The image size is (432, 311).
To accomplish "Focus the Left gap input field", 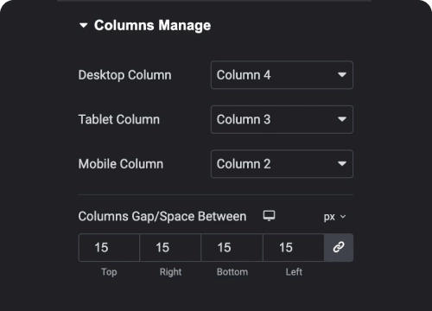I will (294, 247).
